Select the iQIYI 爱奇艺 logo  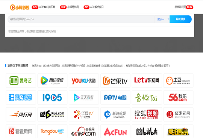click(x=21, y=80)
